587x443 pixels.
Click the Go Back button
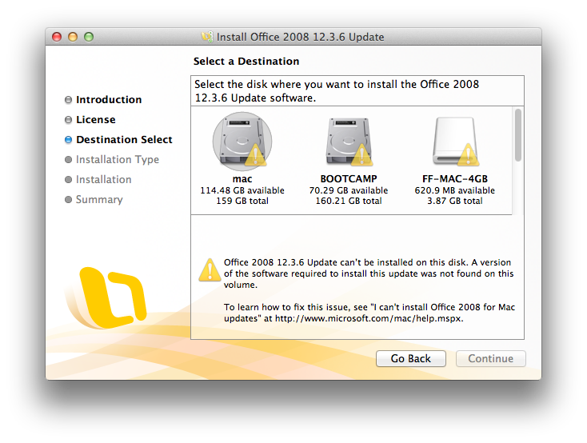click(411, 359)
